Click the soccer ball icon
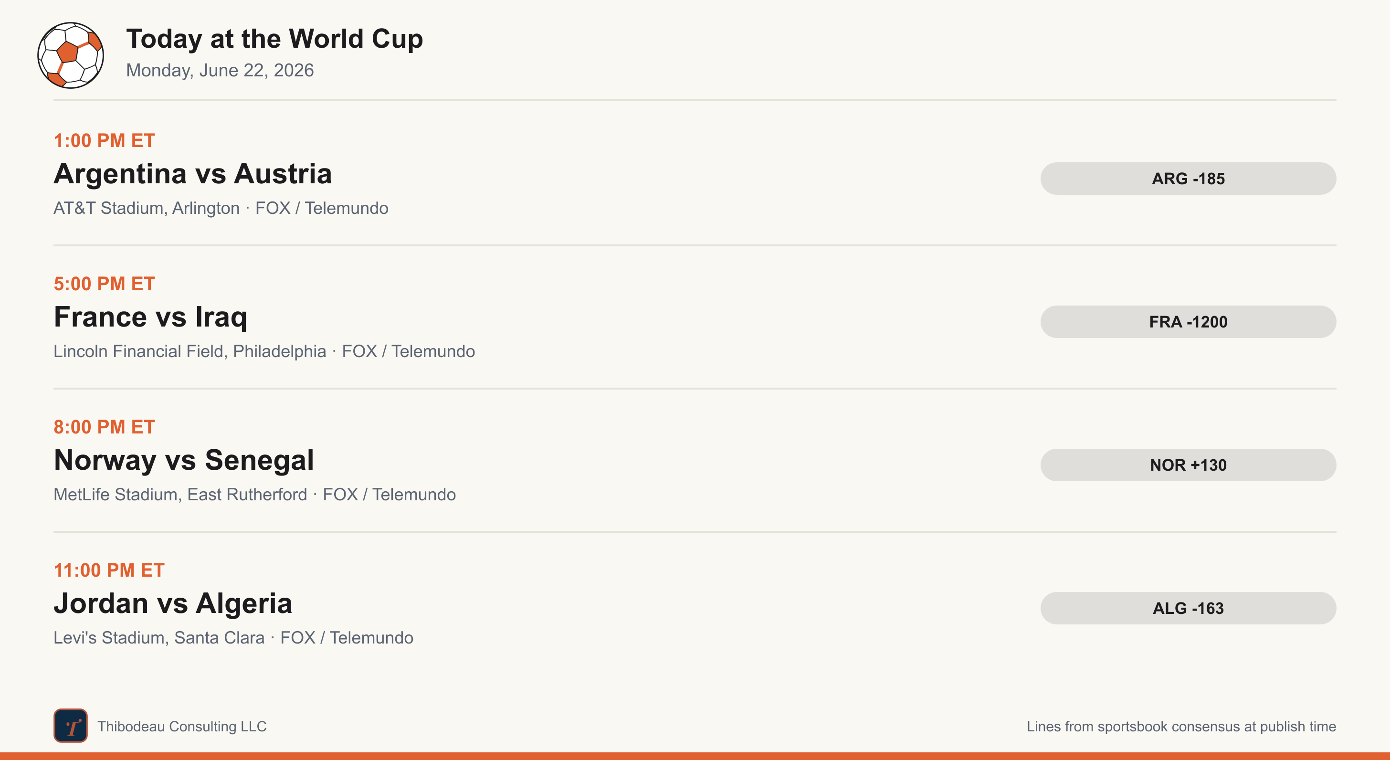Viewport: 1390px width, 760px height. pyautogui.click(x=71, y=55)
